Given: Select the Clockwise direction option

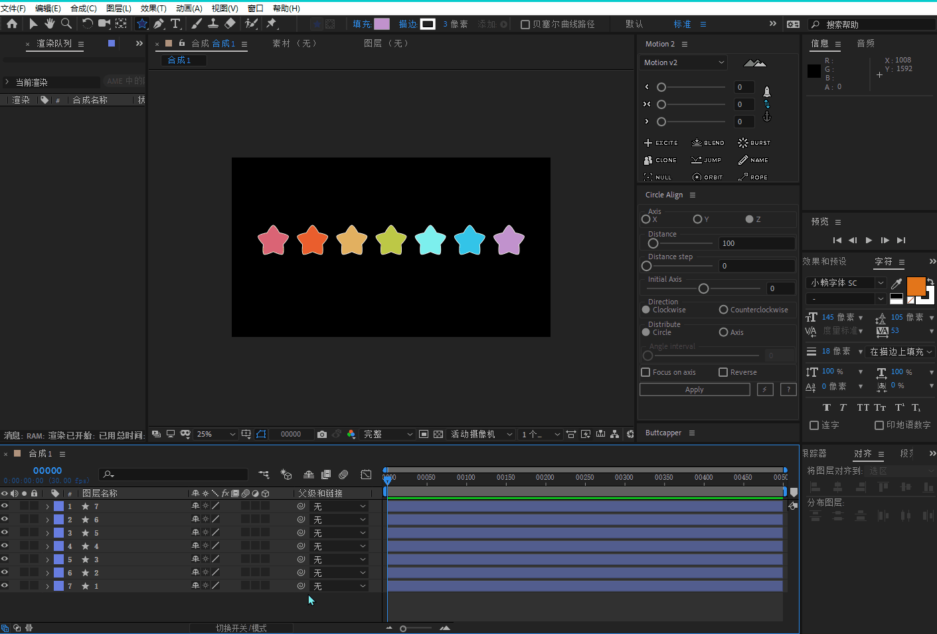Looking at the screenshot, I should click(646, 310).
